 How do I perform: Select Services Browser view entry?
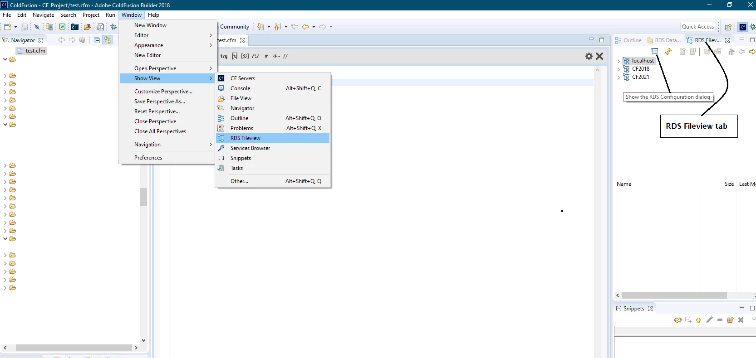[x=273, y=148]
